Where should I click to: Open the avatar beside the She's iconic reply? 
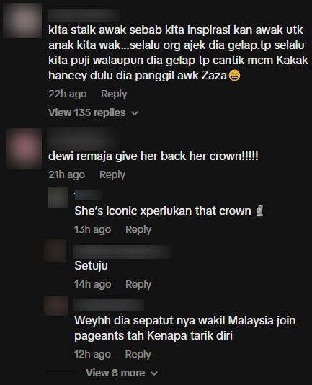(58, 198)
